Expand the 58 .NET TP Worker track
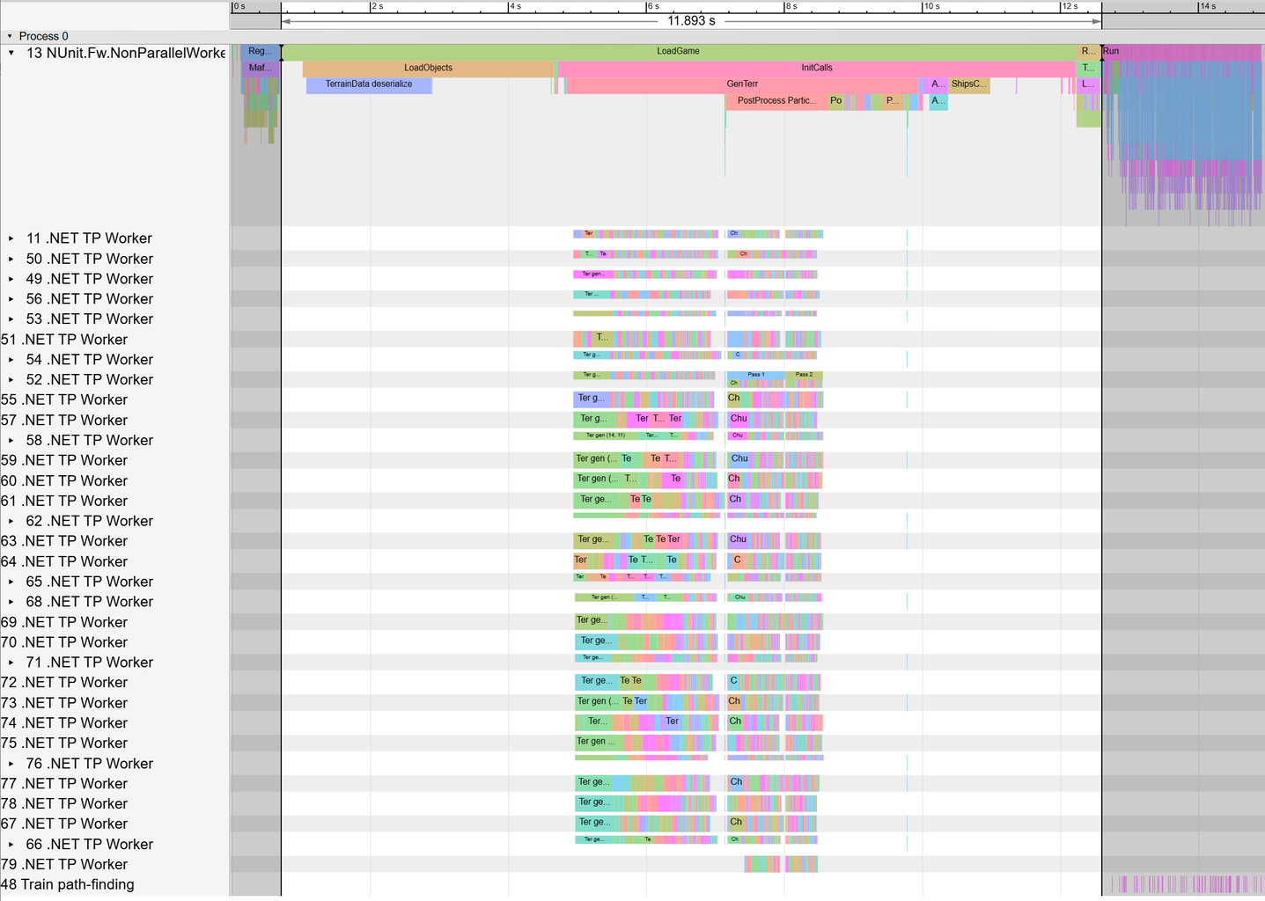 pyautogui.click(x=11, y=440)
